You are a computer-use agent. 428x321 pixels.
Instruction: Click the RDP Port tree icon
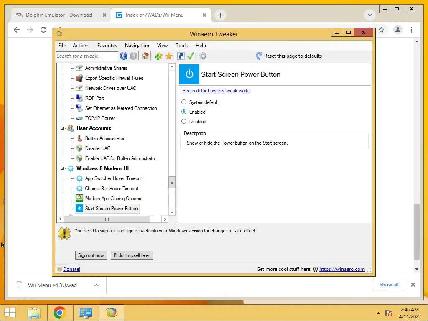[79, 98]
